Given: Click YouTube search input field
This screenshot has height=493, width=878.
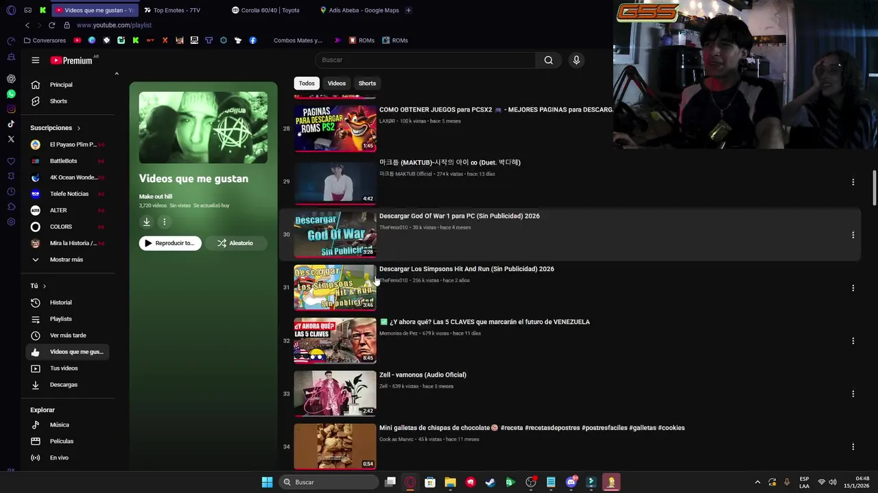Looking at the screenshot, I should click(425, 60).
